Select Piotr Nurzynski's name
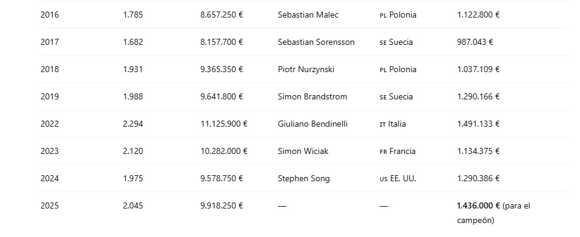 pos(306,69)
